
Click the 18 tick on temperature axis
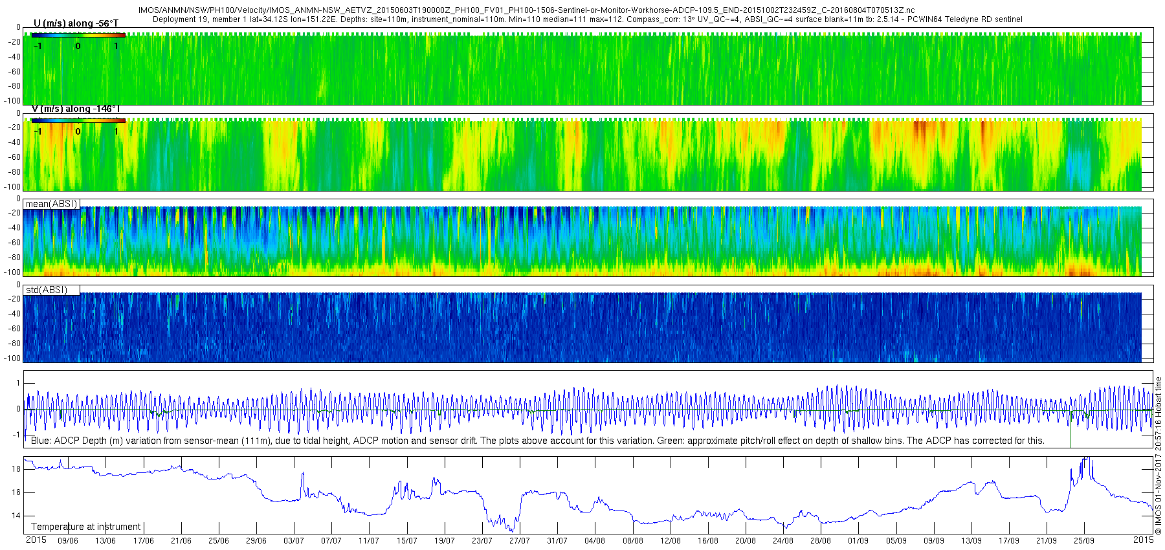(x=17, y=468)
